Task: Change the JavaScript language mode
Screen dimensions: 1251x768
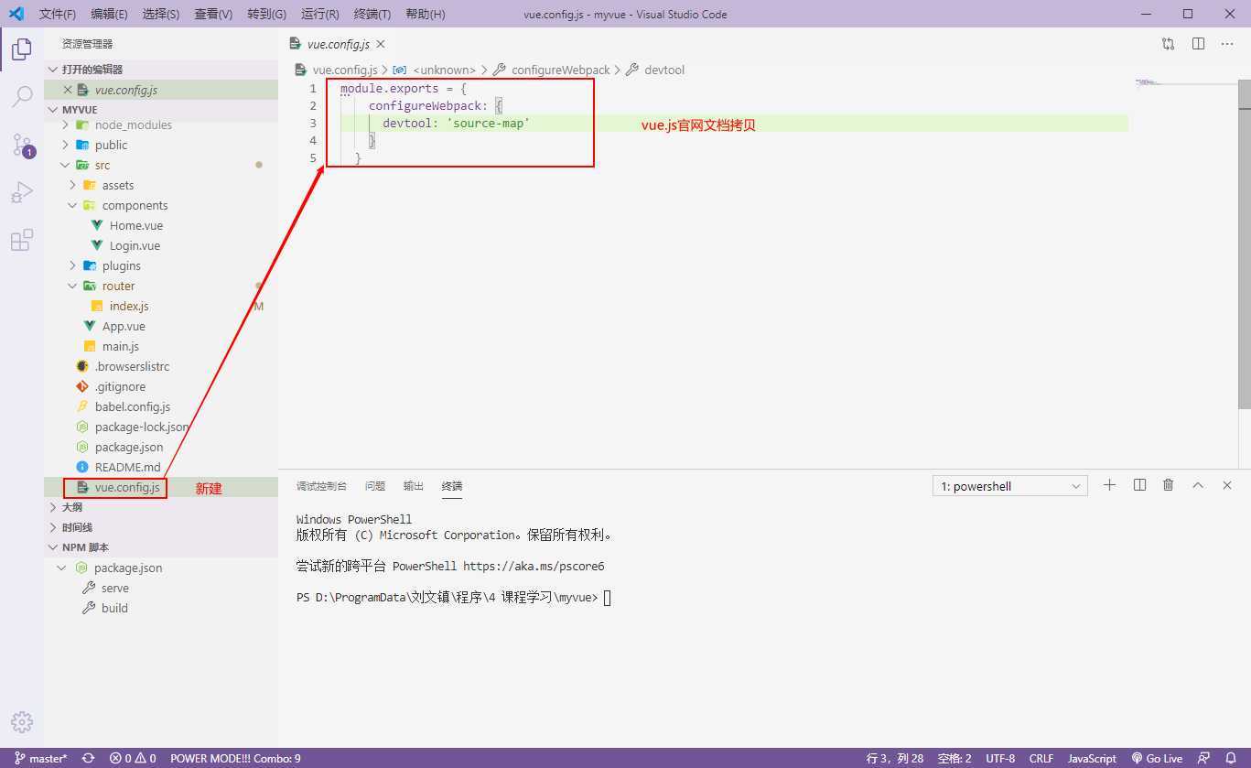Action: (1092, 758)
